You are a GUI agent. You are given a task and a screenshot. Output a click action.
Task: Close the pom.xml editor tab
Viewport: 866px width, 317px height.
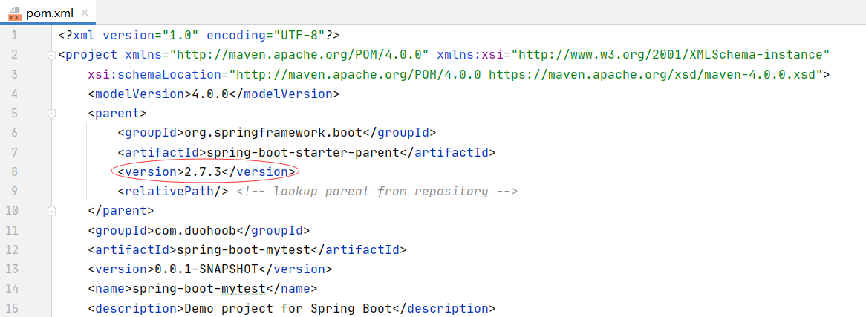[83, 13]
